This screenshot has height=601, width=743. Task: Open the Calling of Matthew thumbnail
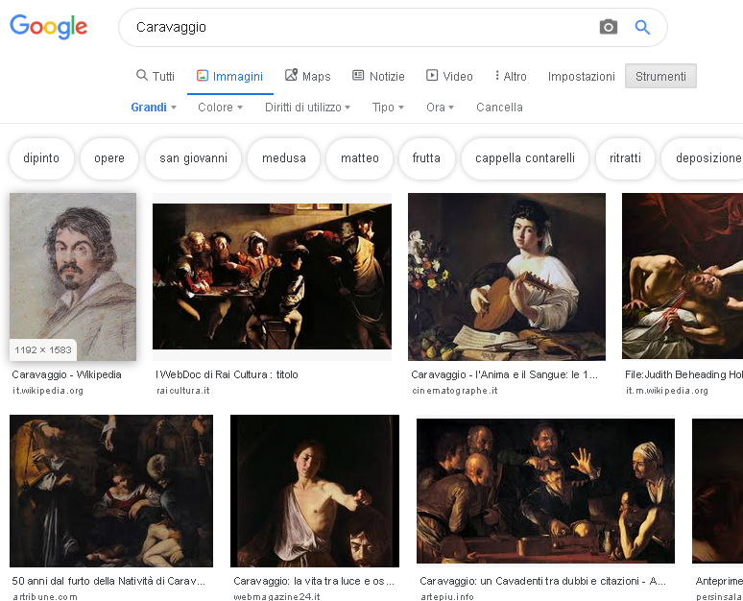272,276
